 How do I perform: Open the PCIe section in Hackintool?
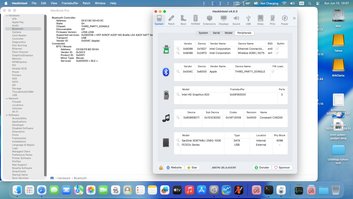(273, 20)
